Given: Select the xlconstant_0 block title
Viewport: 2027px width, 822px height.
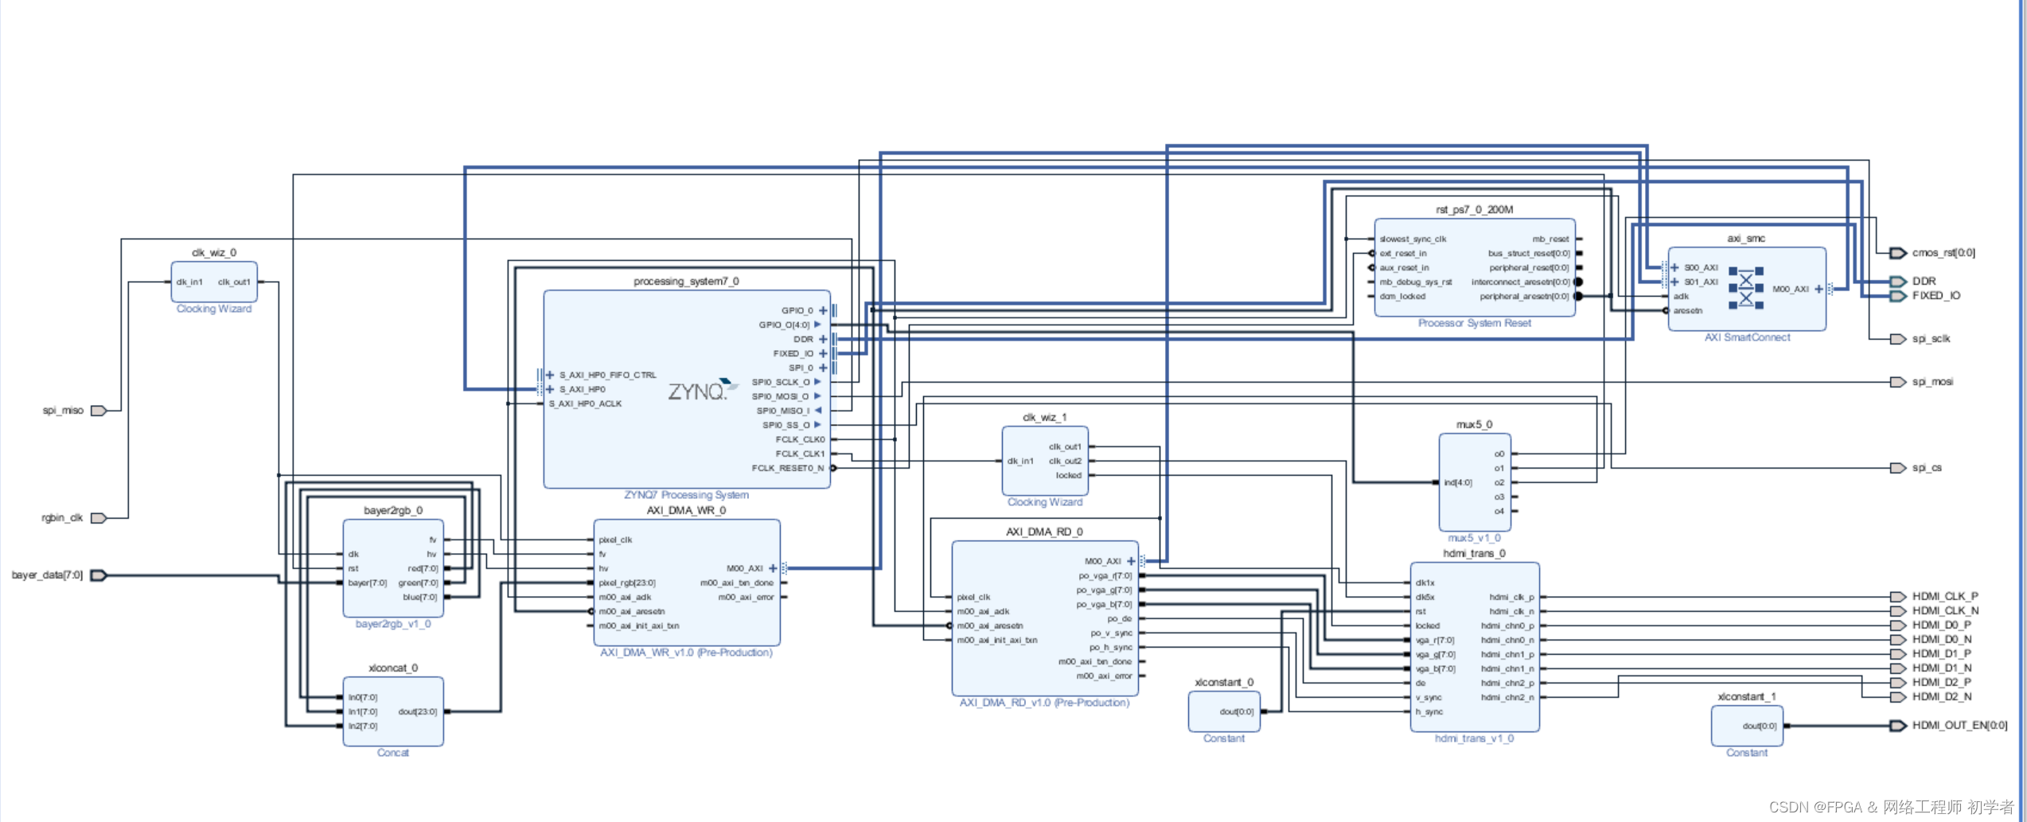Looking at the screenshot, I should [1224, 682].
